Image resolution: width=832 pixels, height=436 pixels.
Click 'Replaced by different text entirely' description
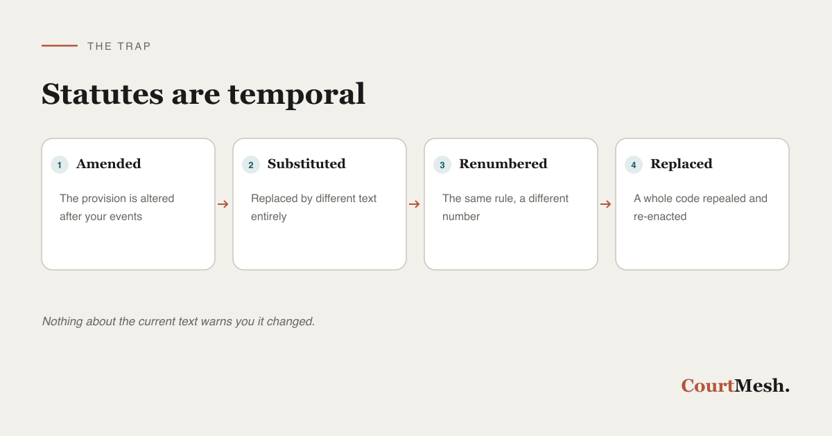314,208
